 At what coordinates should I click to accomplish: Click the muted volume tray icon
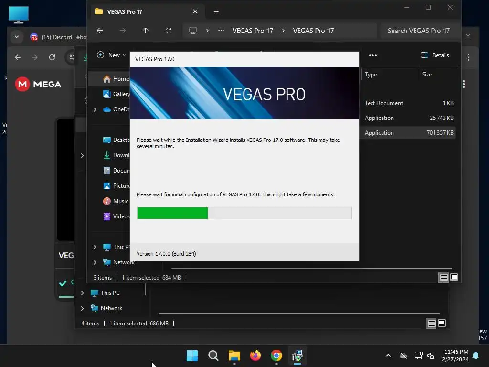(x=431, y=356)
